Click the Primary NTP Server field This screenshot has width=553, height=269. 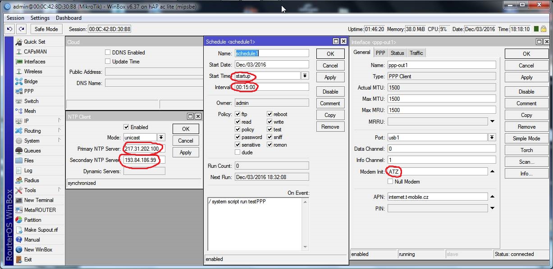[x=144, y=148]
